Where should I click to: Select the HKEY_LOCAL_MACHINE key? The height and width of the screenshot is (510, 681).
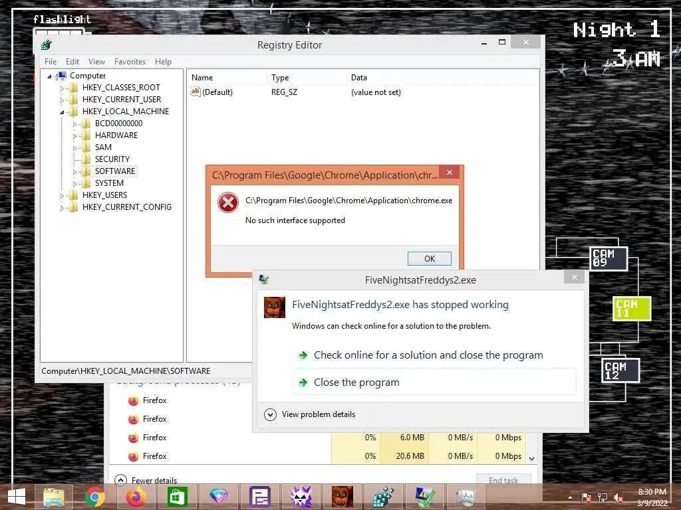coord(126,112)
